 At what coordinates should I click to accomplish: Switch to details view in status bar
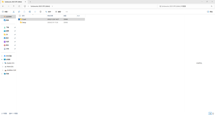point(210,114)
